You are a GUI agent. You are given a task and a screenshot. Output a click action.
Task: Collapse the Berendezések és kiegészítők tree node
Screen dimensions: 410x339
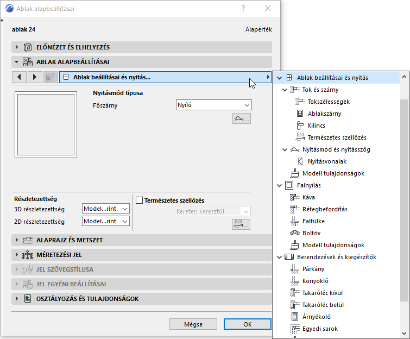279,257
